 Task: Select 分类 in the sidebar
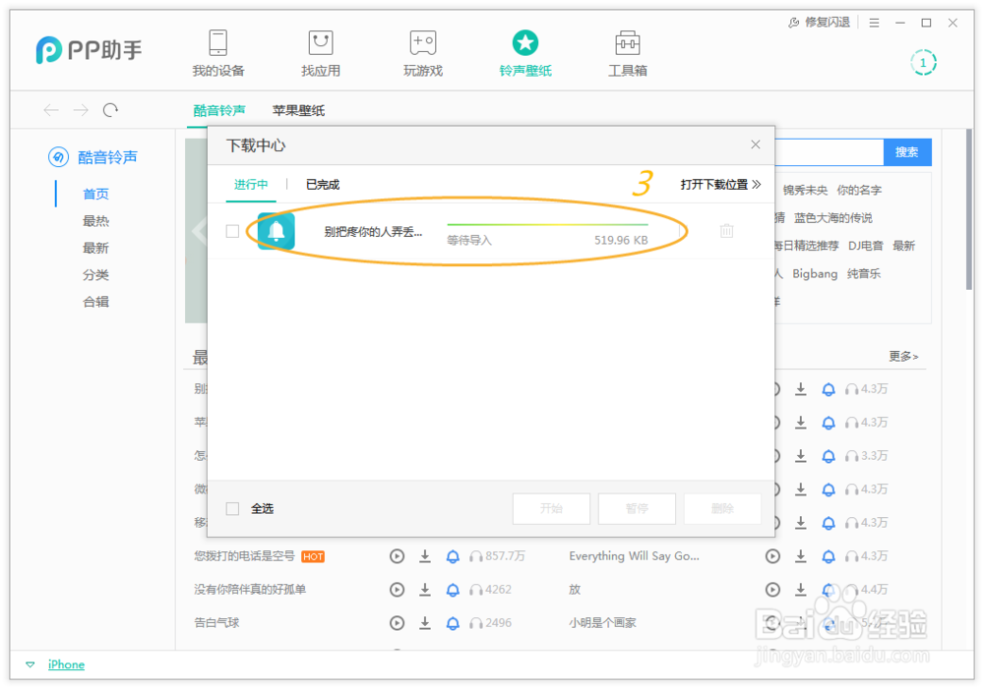tap(96, 274)
